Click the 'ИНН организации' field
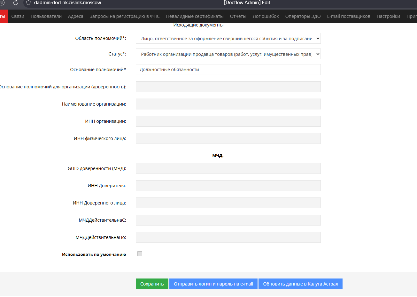417x297 pixels. click(228, 121)
